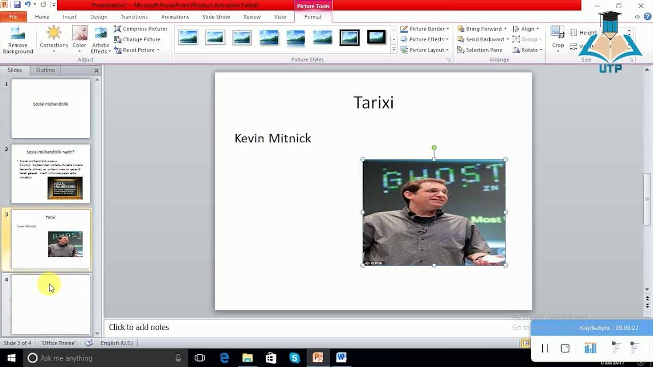Open the Windows Start menu

(11, 358)
